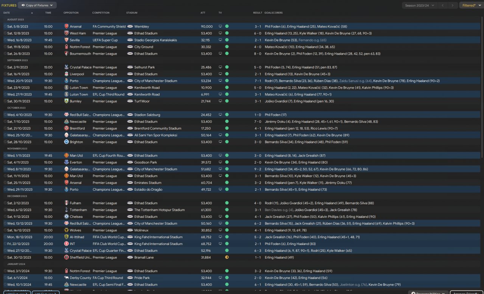Go to the next season with the right arrow
This screenshot has height=294, width=484.
(x=453, y=5)
